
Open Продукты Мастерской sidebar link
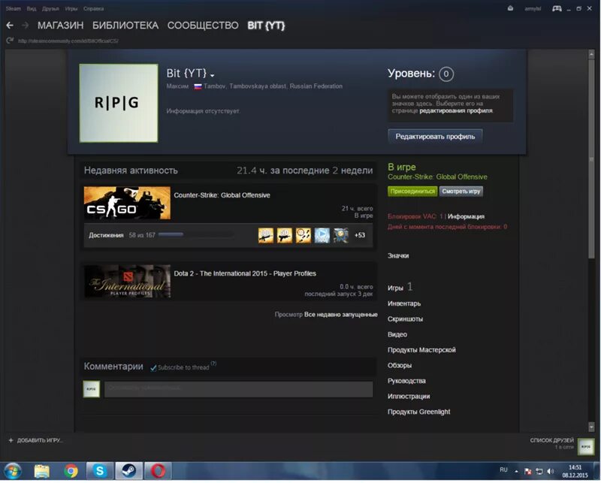[x=421, y=350]
